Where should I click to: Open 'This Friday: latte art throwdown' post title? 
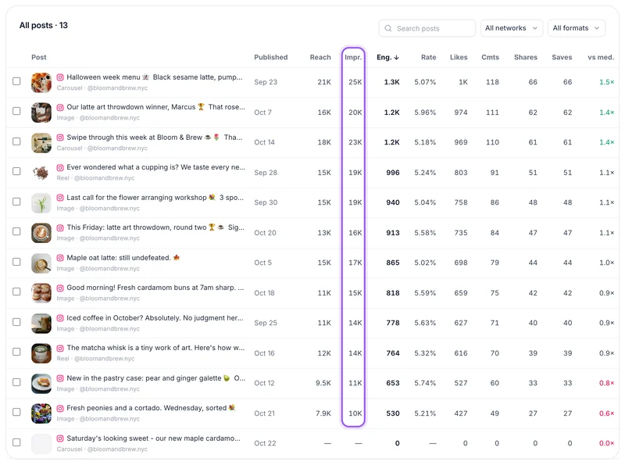155,227
